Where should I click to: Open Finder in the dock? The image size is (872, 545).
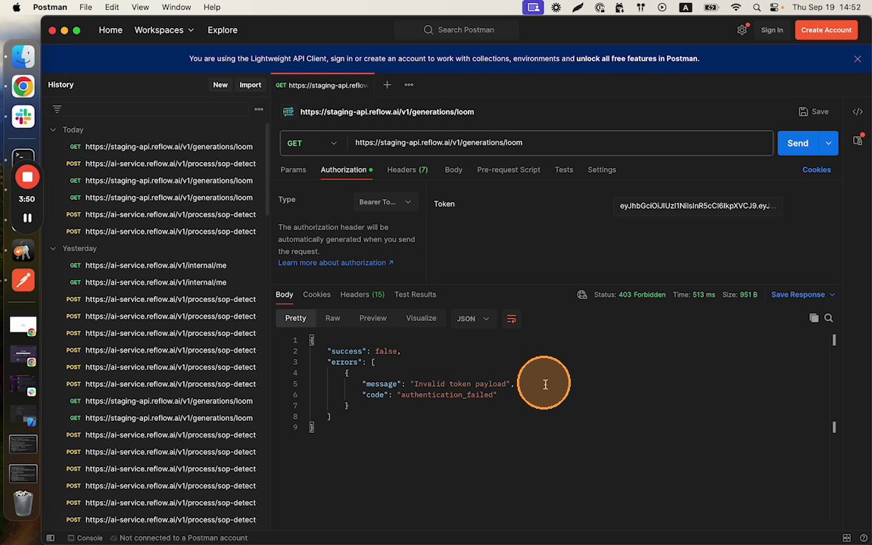click(23, 56)
